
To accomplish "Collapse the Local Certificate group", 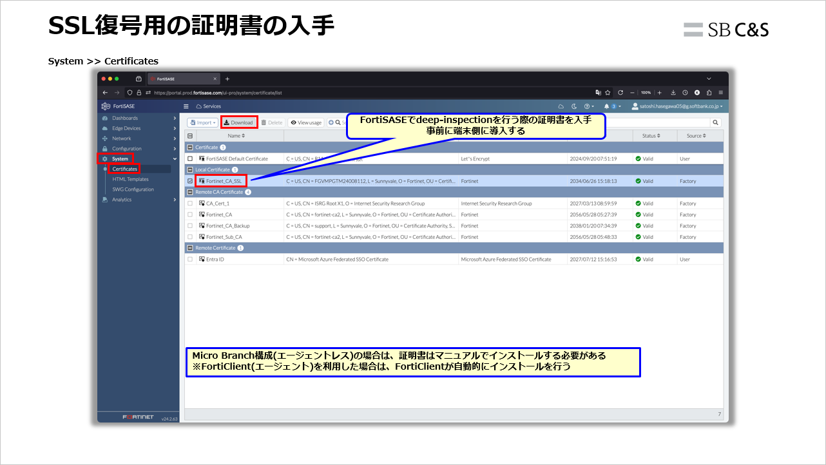I will 190,169.
